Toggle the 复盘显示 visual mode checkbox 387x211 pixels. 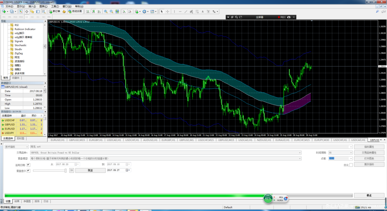28,170
